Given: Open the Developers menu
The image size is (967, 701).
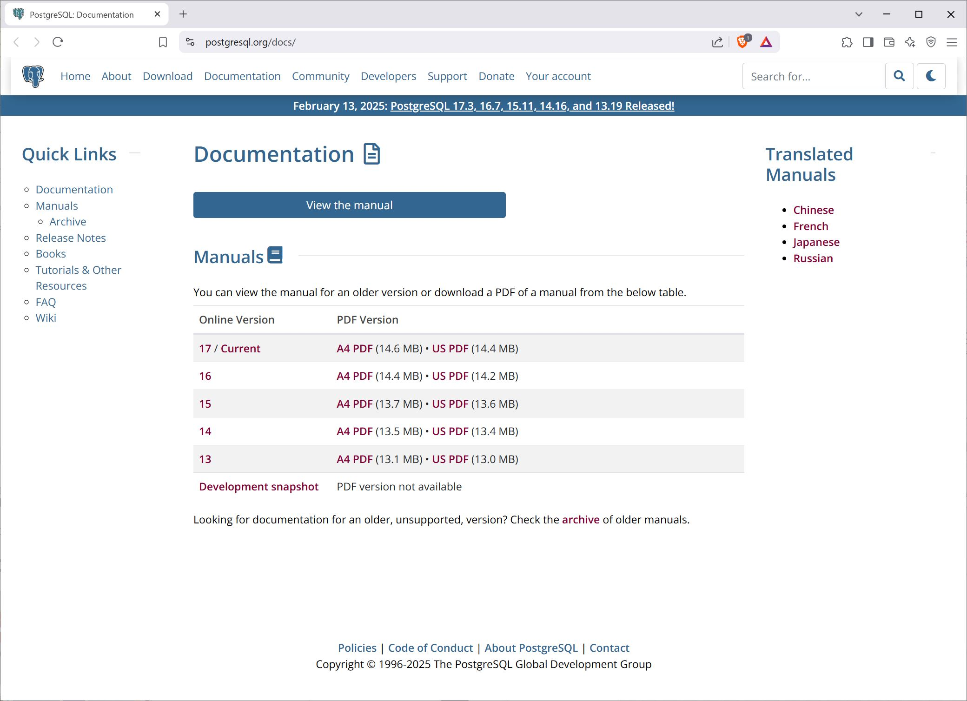Looking at the screenshot, I should tap(389, 76).
